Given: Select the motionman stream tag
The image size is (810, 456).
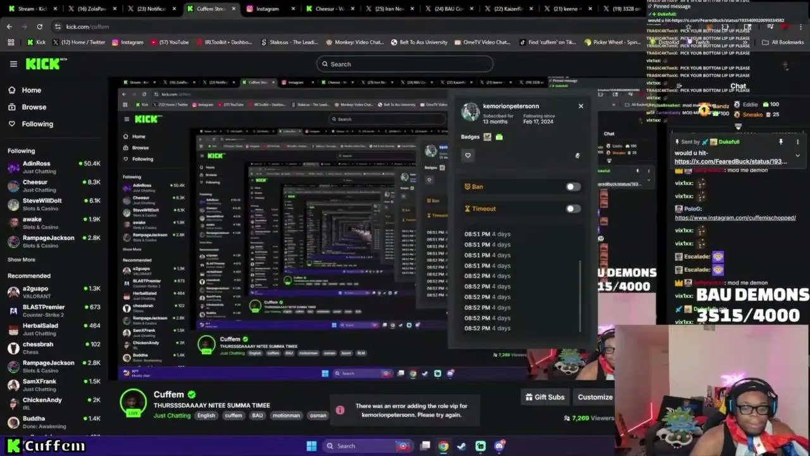Looking at the screenshot, I should [286, 415].
